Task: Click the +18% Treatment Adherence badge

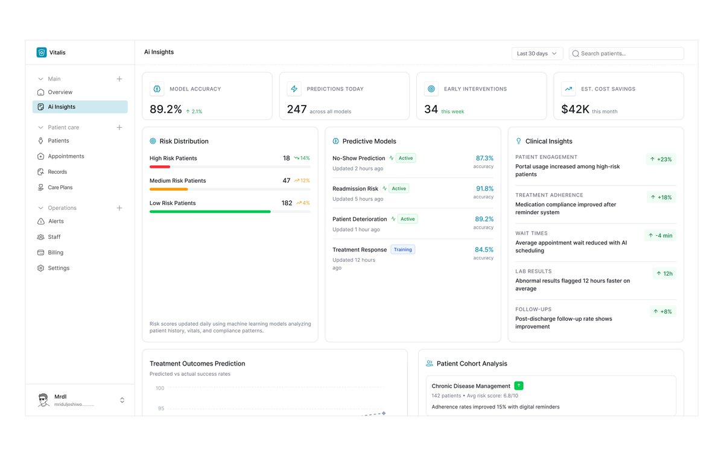Action: click(661, 198)
